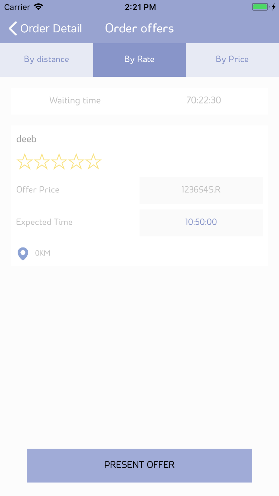
Task: Tap the first rating star for deeb
Action: pos(25,162)
